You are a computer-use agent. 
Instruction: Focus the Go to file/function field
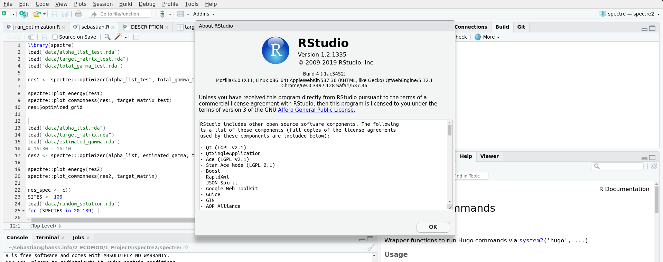click(x=120, y=14)
